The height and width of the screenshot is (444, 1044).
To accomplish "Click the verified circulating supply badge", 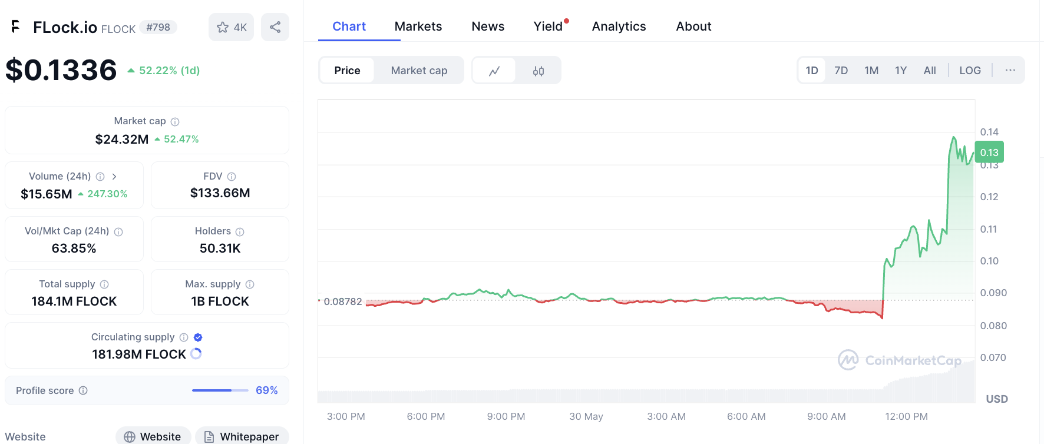I will (x=198, y=337).
